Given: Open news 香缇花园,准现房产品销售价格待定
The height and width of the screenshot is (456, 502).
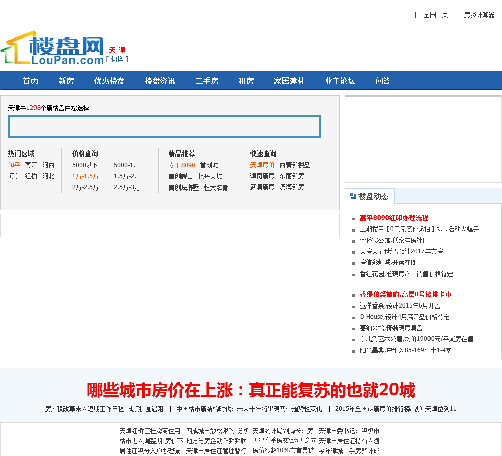Looking at the screenshot, I should tap(406, 274).
